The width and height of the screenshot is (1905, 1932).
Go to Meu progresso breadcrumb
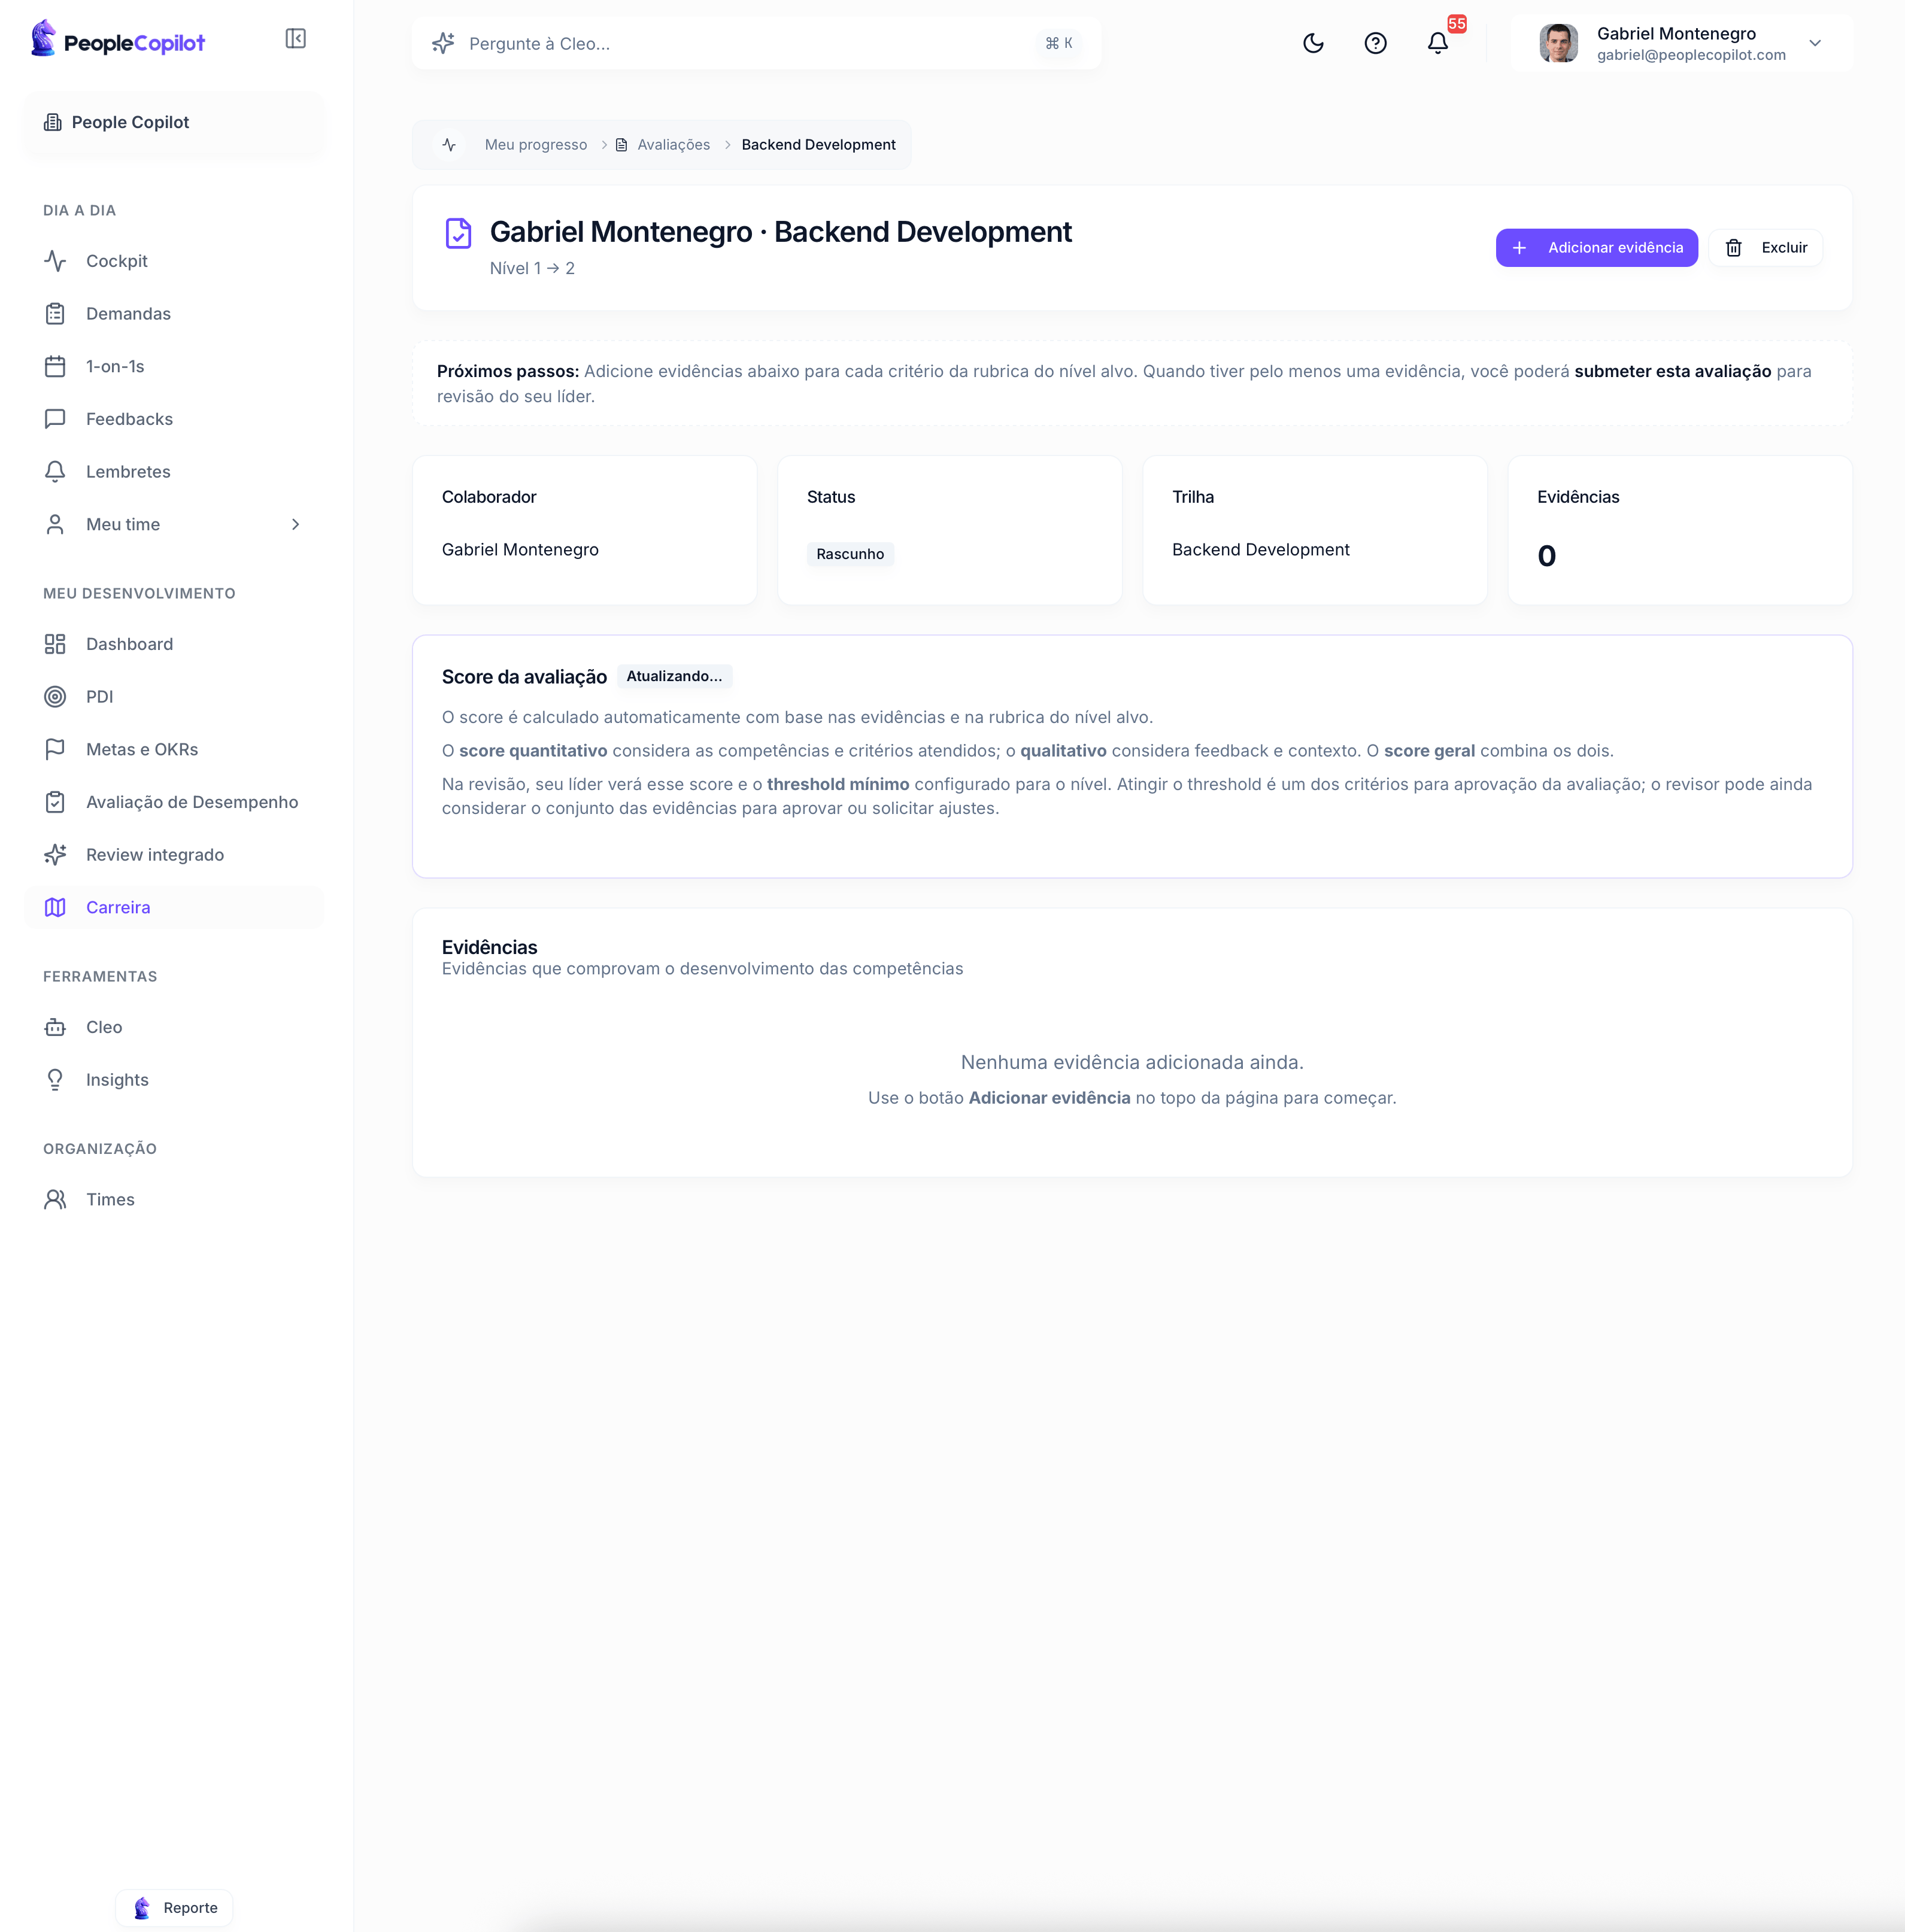536,145
